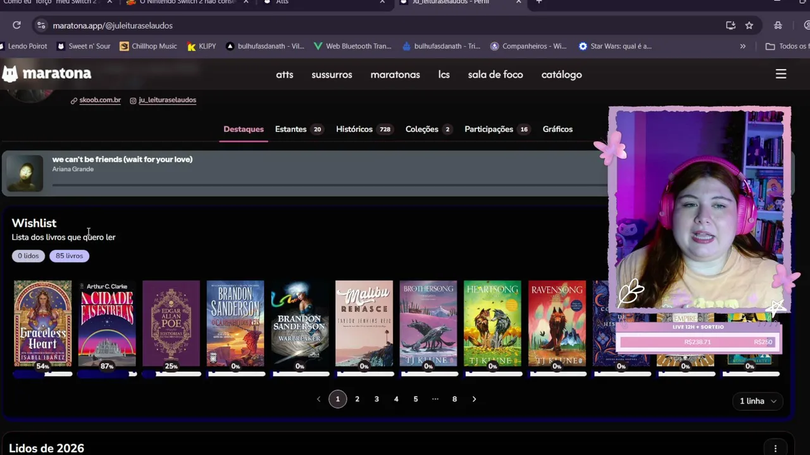Open the Heartsong book cover

[492, 323]
